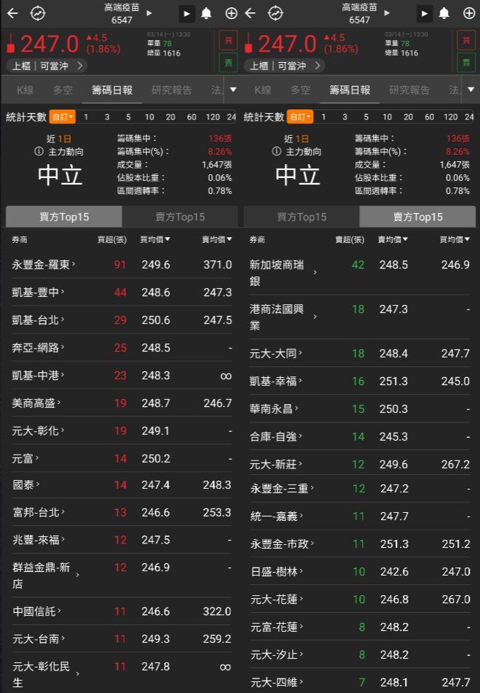Open the 元大-四維 broker row
Image resolution: width=480 pixels, height=693 pixels.
[x=360, y=682]
